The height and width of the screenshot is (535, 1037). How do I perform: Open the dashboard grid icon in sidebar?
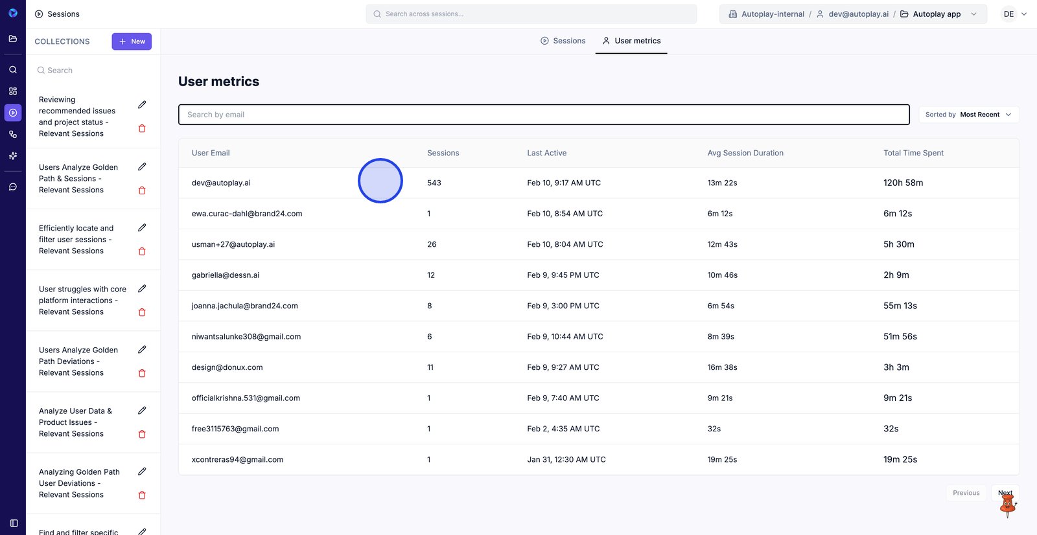(13, 91)
